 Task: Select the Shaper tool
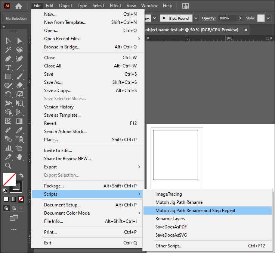[8, 85]
